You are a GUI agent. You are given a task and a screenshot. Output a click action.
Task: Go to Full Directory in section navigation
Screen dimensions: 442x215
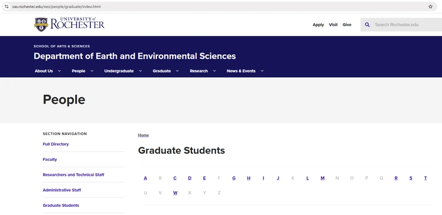coord(56,144)
